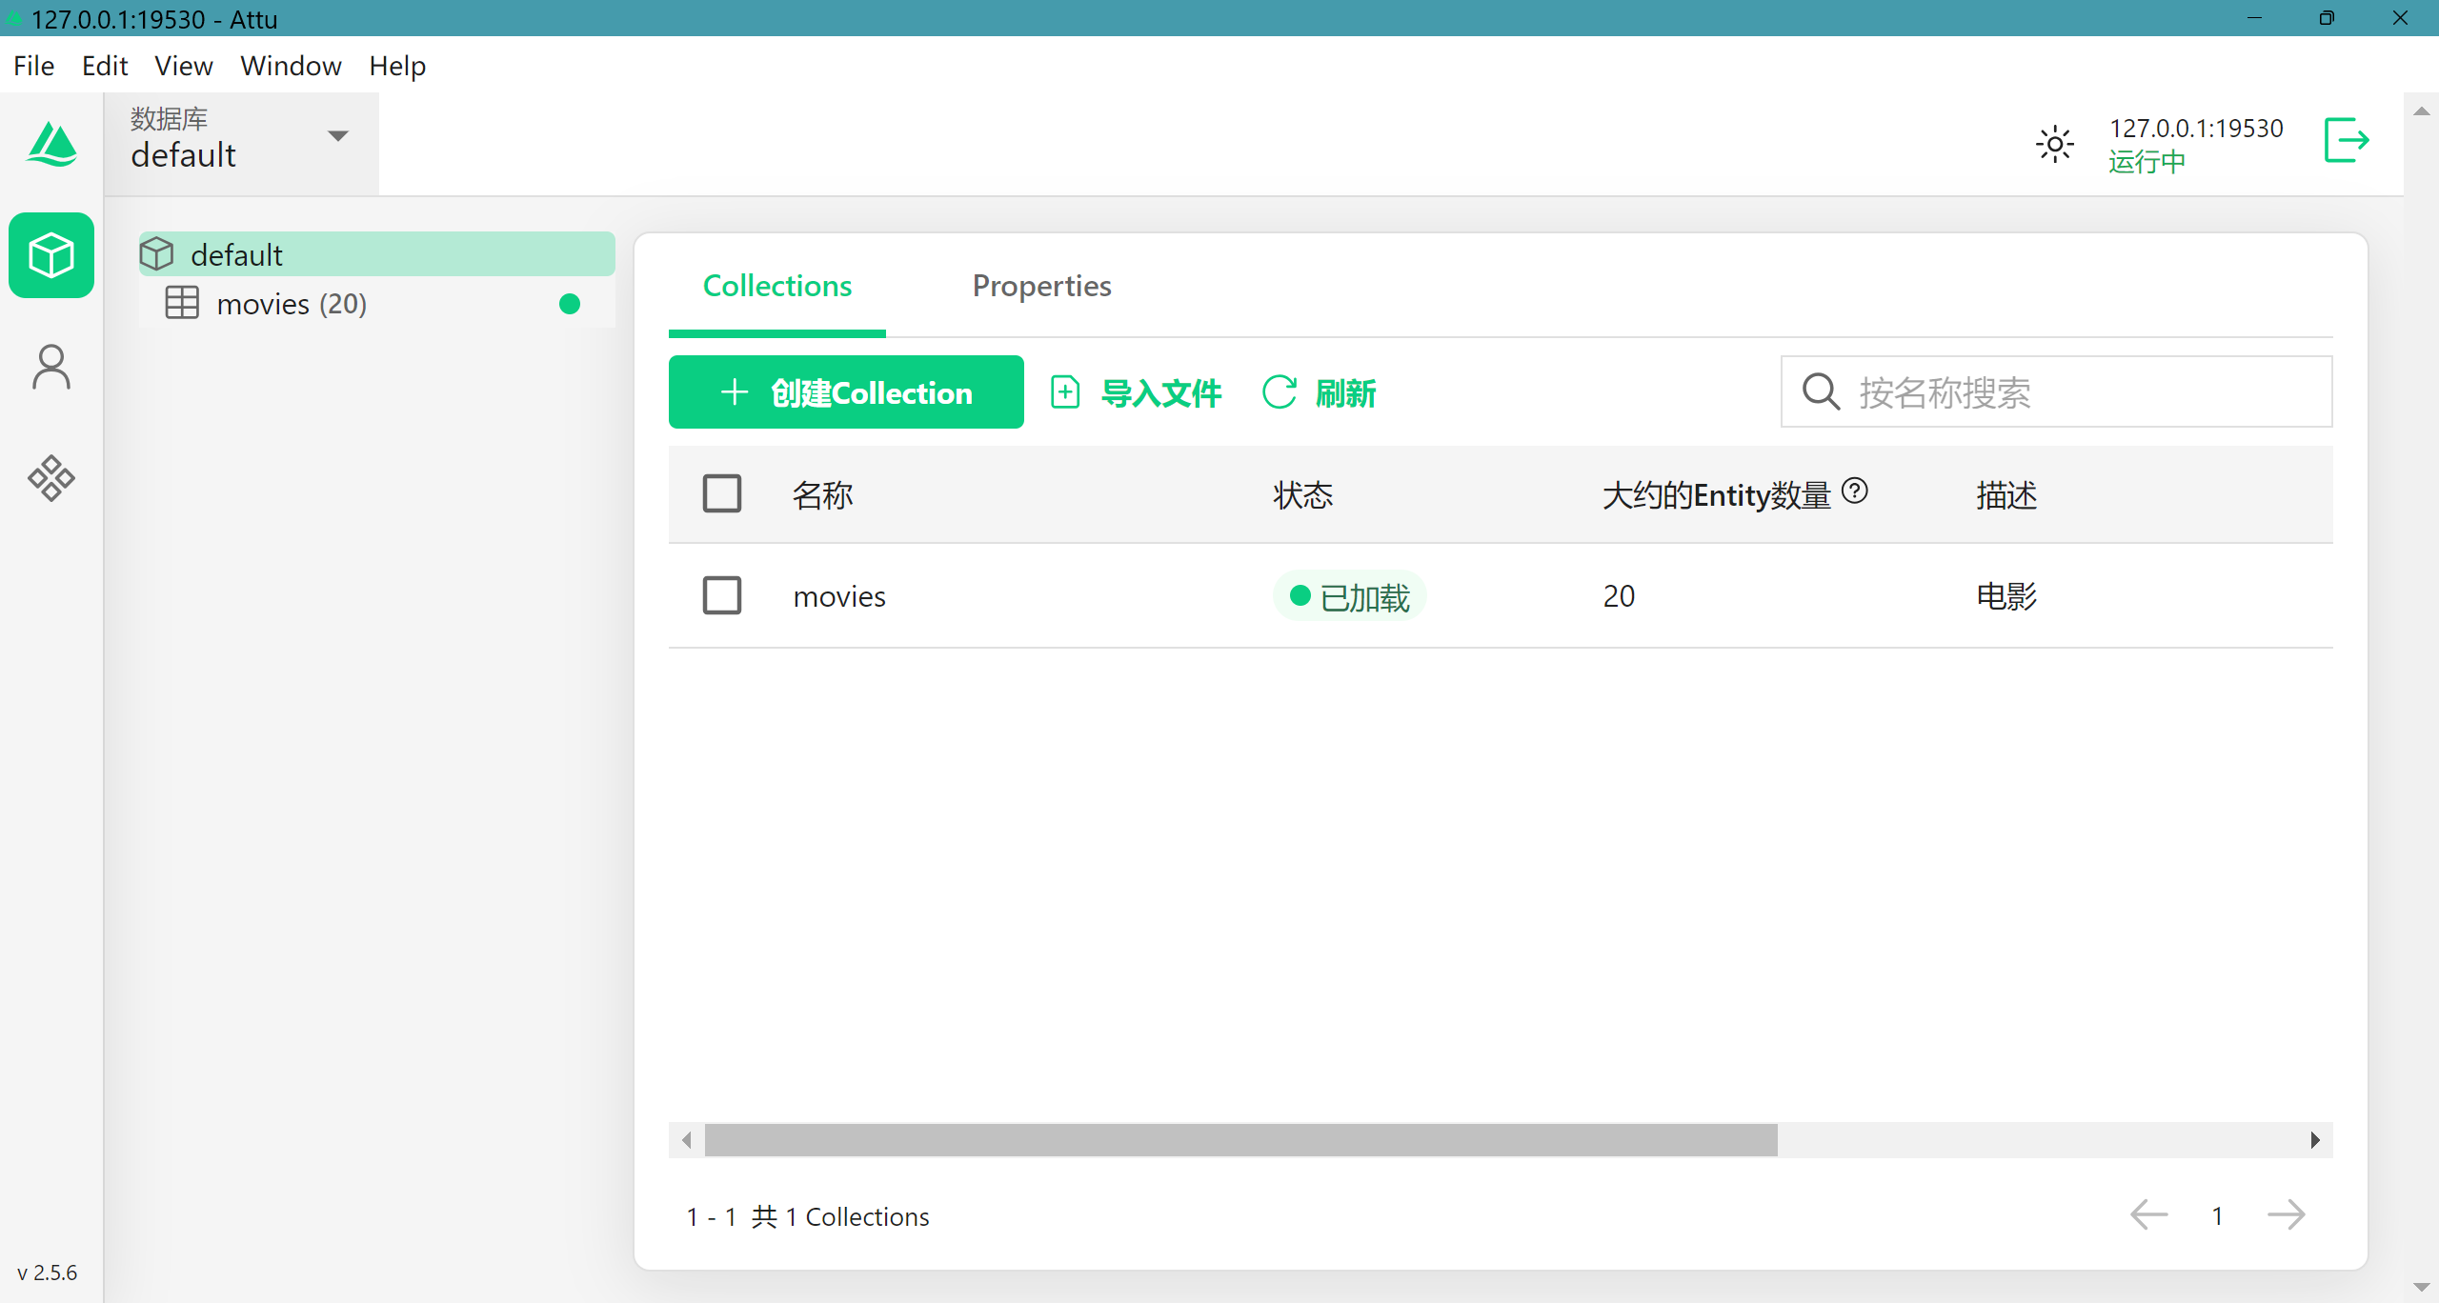Check the select-all header checkbox
This screenshot has width=2439, height=1303.
tap(721, 493)
